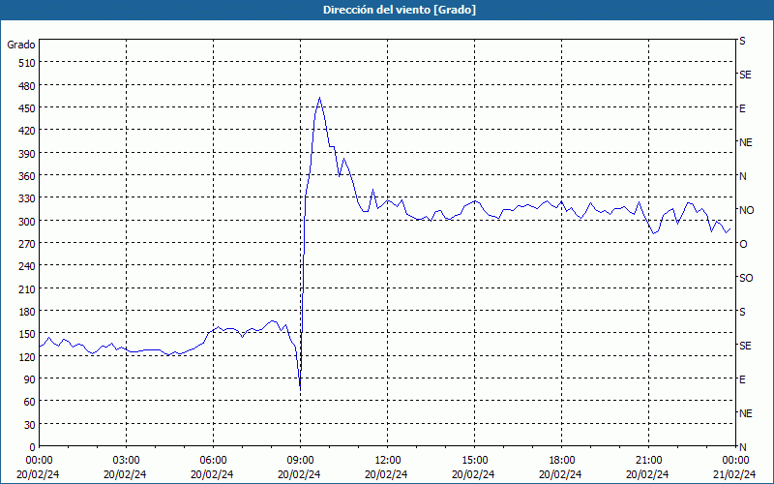Select the 30 degree axis value
The height and width of the screenshot is (484, 774).
point(30,425)
